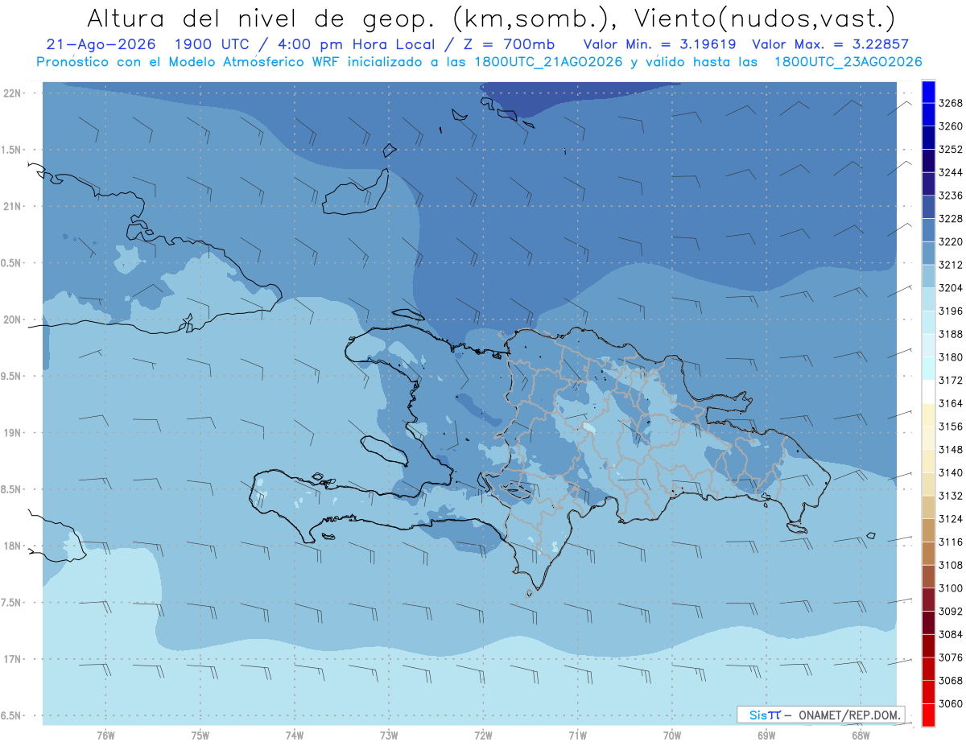Viewport: 966px width, 746px height.
Task: Click the 75W longitude label
Action: click(x=200, y=736)
